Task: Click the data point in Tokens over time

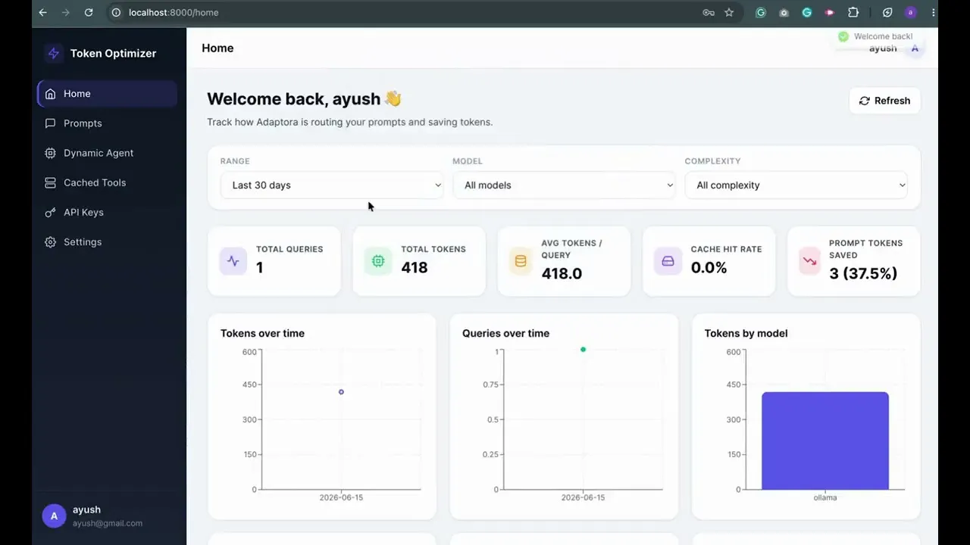Action: pos(341,392)
